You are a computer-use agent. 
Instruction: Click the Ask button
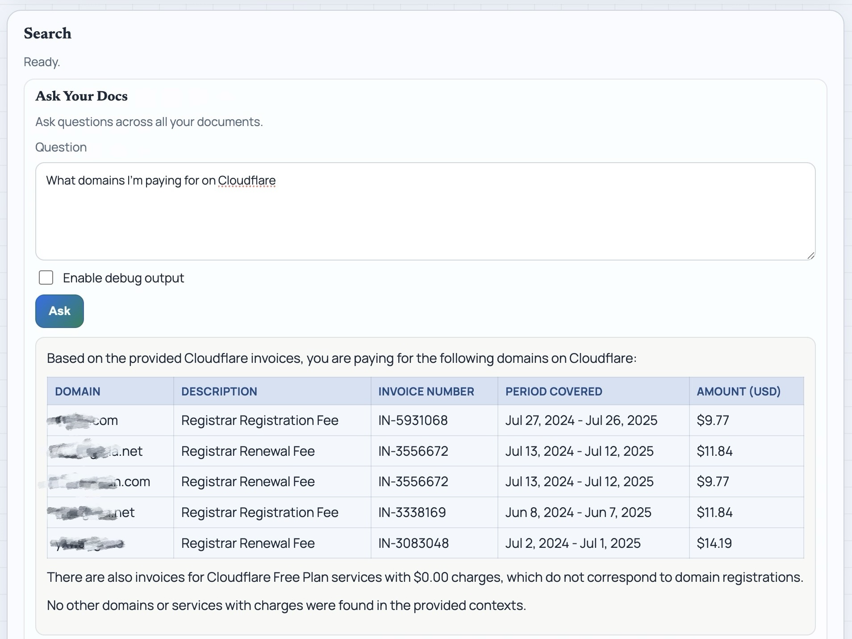pyautogui.click(x=59, y=311)
